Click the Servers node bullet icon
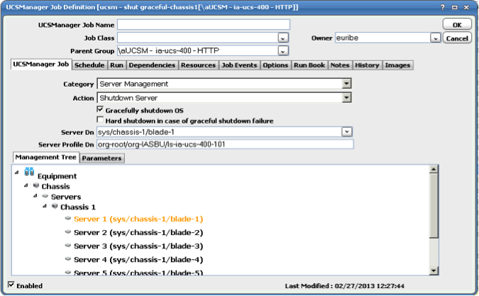The height and width of the screenshot is (296, 479). pyautogui.click(x=45, y=196)
